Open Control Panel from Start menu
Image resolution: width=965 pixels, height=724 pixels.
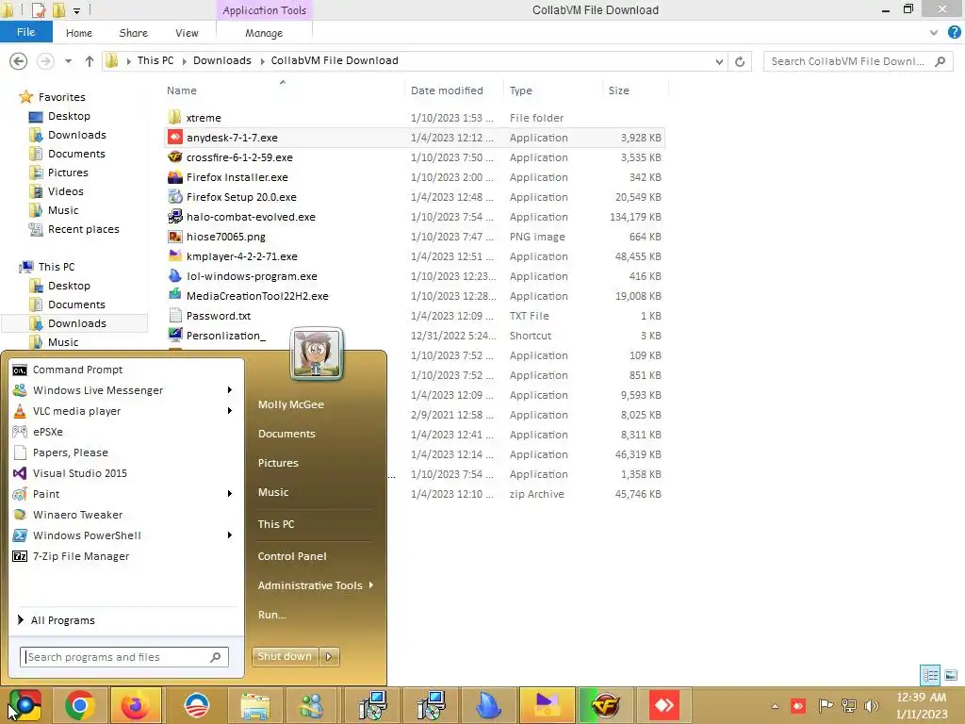[292, 556]
